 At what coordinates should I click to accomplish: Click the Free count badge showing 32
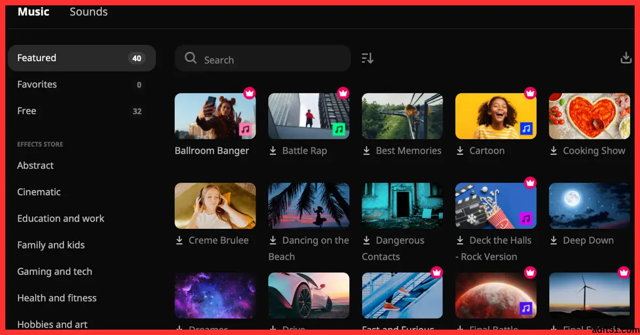point(137,111)
